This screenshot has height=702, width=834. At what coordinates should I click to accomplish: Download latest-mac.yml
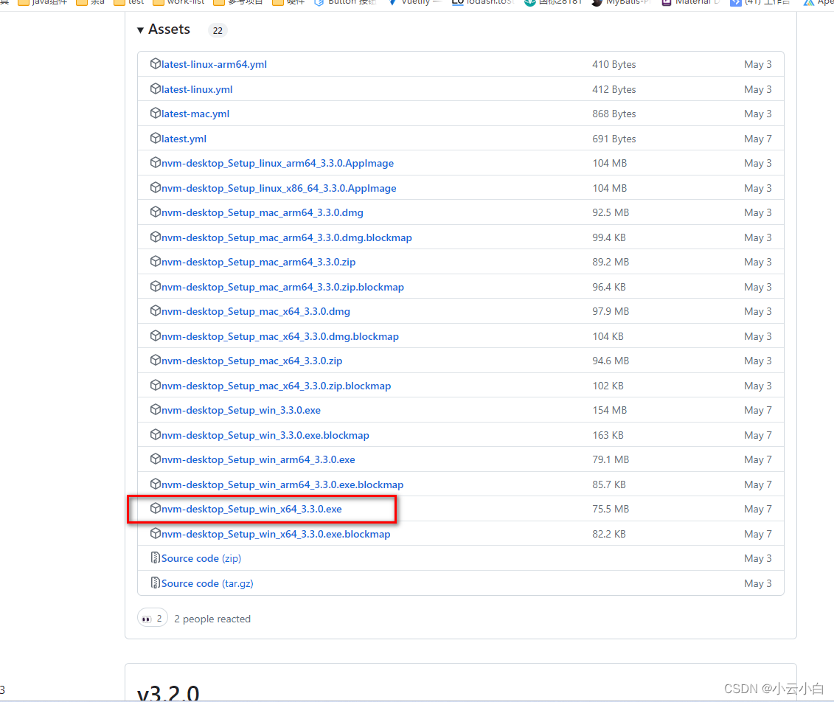tap(197, 114)
